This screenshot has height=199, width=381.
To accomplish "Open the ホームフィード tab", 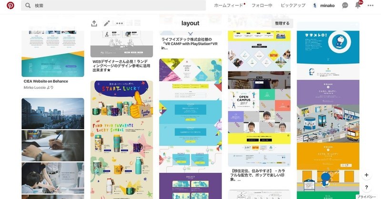I will (x=229, y=5).
